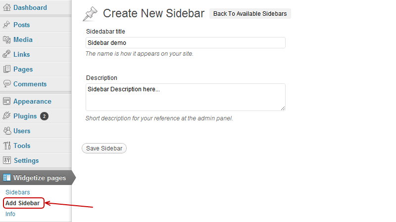Screen dimensions: 396x222
Task: Click the Save Sidebar button
Action: click(x=104, y=148)
